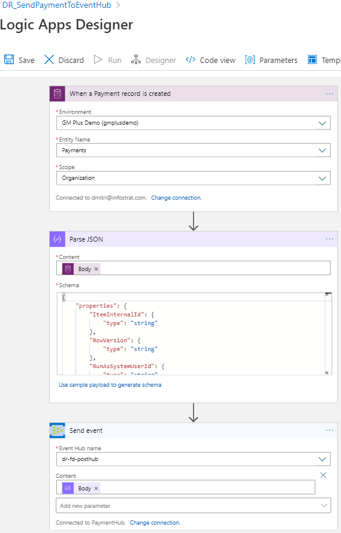Click the Send event Event Hub icon
This screenshot has width=341, height=533.
click(58, 430)
